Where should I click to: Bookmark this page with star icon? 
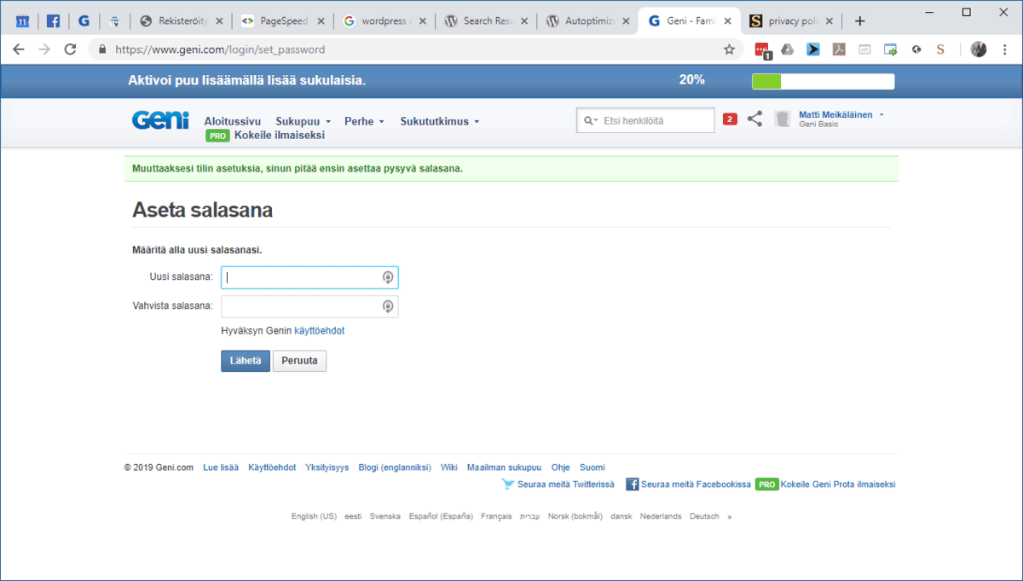(729, 49)
